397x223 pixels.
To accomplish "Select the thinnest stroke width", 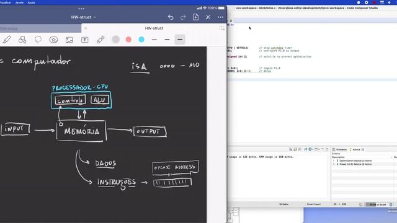I will (x=154, y=40).
